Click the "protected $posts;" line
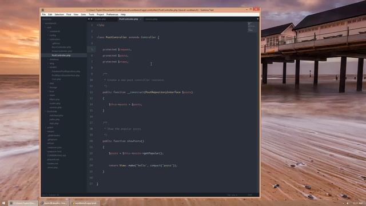The height and width of the screenshot is (206, 366). [116, 56]
